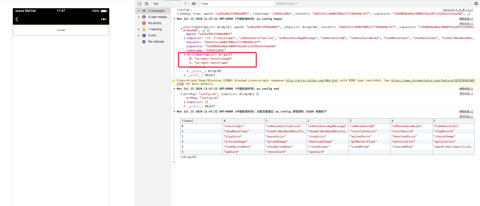Viewport: 480px width, 206px height.
Task: Click the "wx-open-launch-weapp" array value
Action: pyautogui.click(x=213, y=59)
